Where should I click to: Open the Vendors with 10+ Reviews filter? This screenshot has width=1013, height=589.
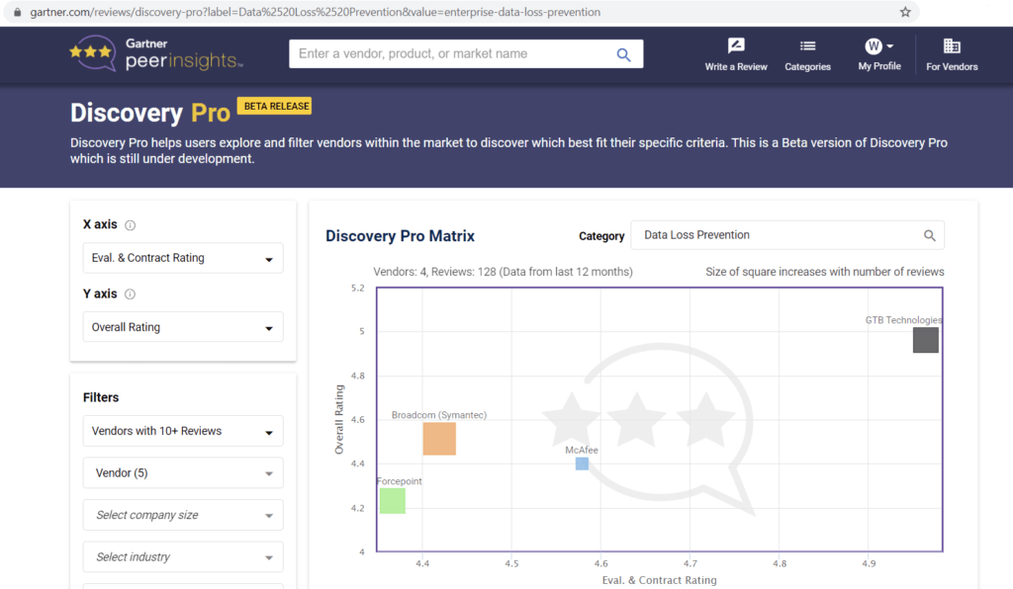pyautogui.click(x=183, y=431)
